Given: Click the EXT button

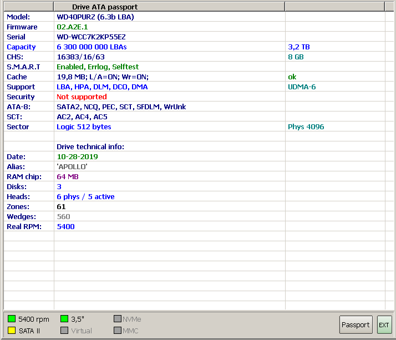Looking at the screenshot, I should pyautogui.click(x=384, y=324).
